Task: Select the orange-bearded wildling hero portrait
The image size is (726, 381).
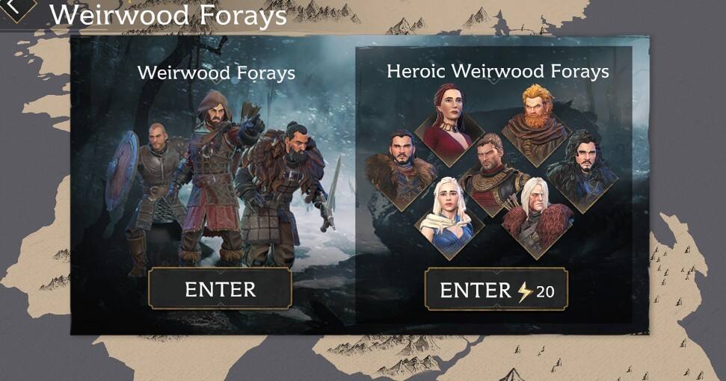Action: [x=536, y=124]
